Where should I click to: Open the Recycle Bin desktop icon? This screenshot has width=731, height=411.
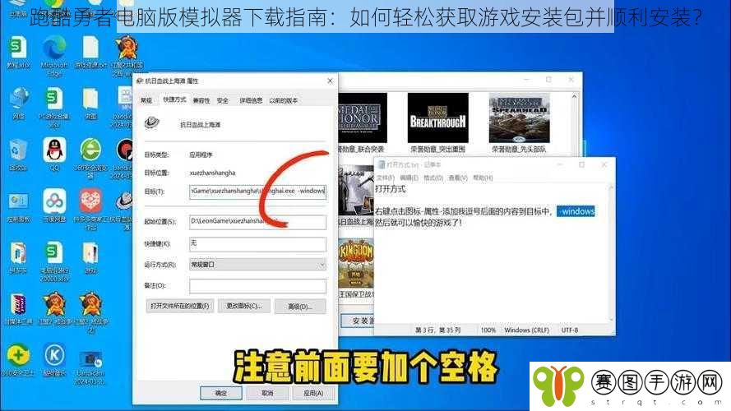[18, 150]
